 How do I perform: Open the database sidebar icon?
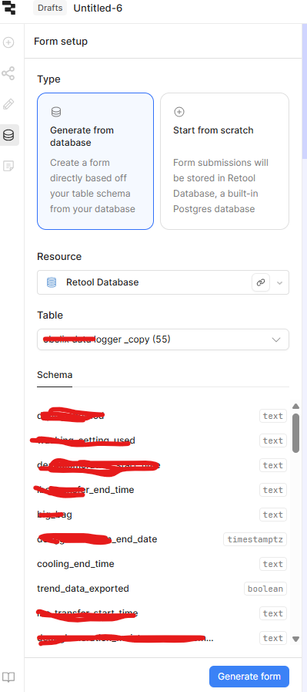pyautogui.click(x=8, y=135)
